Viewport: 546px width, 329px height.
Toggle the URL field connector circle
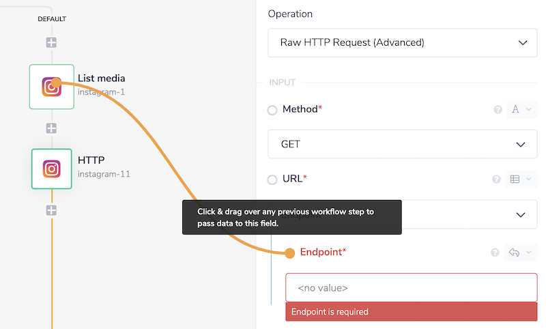272,180
